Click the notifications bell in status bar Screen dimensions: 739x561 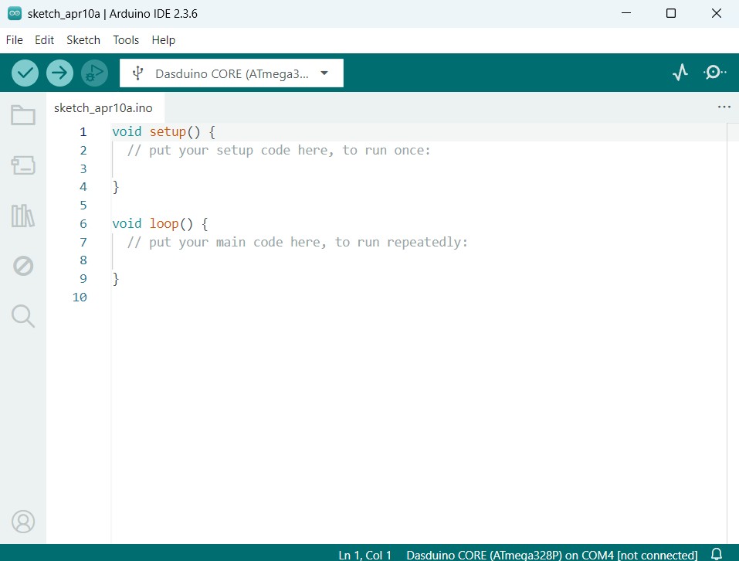[x=717, y=554]
